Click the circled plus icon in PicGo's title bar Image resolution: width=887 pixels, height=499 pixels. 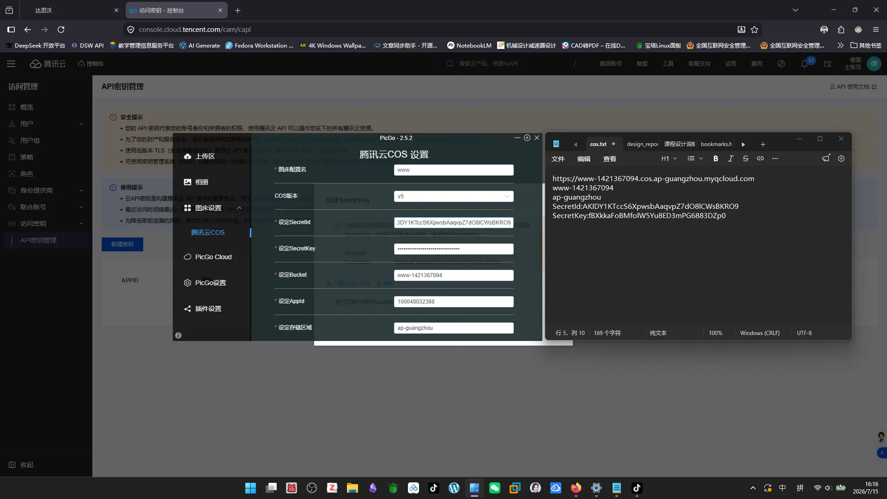527,138
